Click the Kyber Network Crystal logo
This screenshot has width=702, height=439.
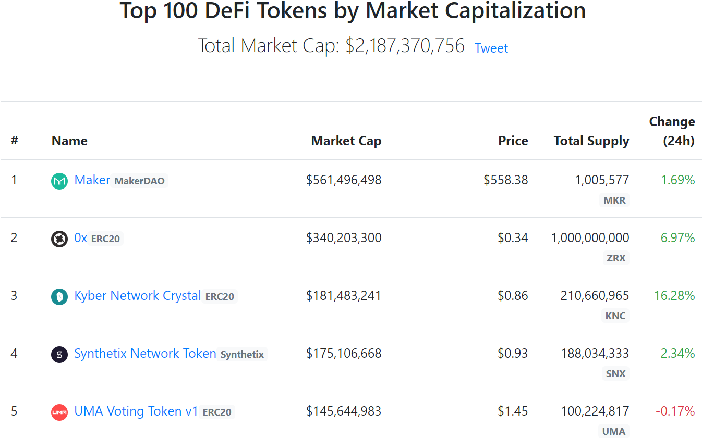click(x=59, y=296)
